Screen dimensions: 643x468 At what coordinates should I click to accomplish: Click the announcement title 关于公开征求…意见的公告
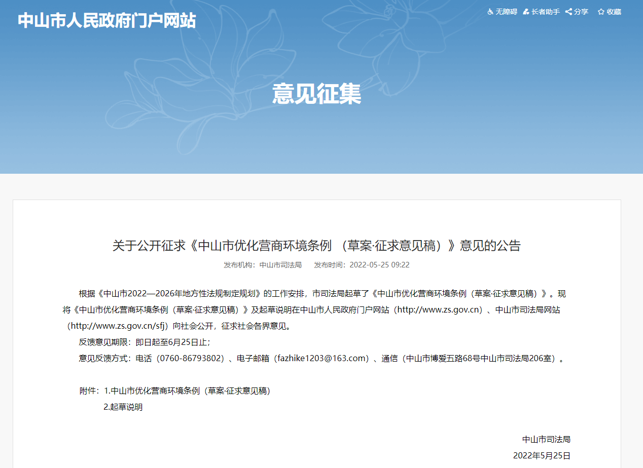(316, 246)
